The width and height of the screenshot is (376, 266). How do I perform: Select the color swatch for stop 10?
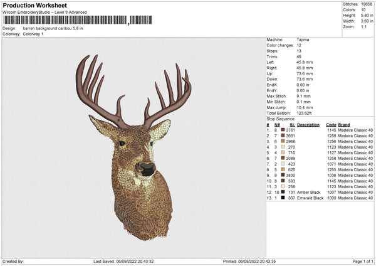[283, 181]
